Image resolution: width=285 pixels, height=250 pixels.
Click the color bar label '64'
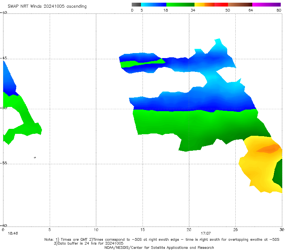[x=251, y=10]
